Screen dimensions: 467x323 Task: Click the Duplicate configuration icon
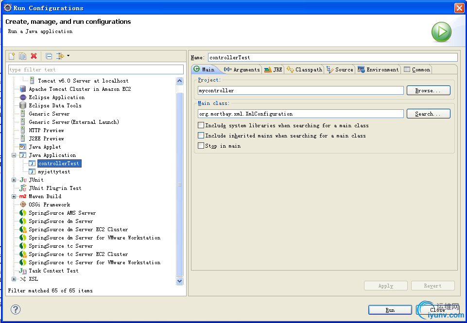pos(23,56)
